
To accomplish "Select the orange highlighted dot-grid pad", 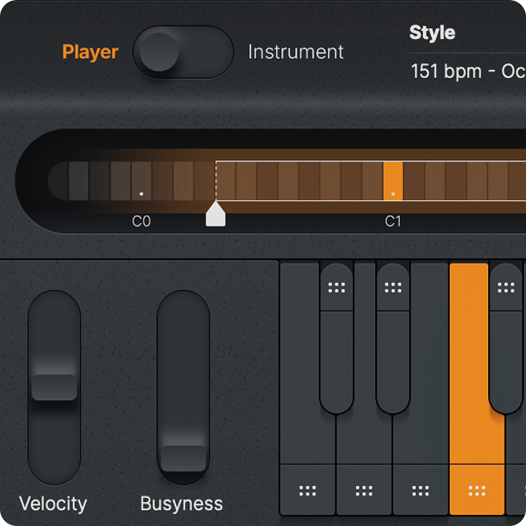I will click(477, 491).
